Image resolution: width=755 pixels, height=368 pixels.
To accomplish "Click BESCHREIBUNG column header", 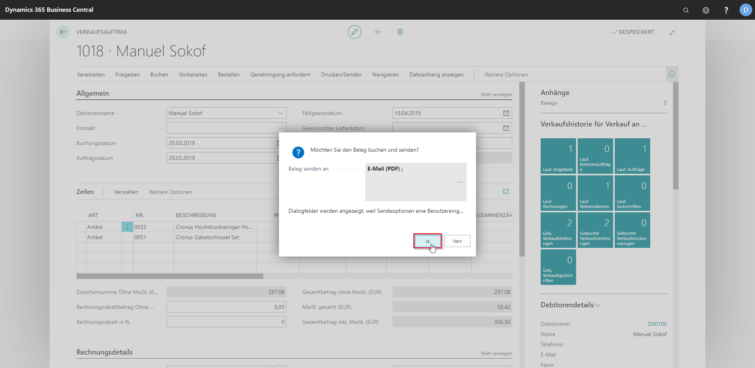I will pos(196,215).
